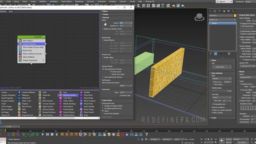Pick the Brick Fracture operator icon

point(40,101)
